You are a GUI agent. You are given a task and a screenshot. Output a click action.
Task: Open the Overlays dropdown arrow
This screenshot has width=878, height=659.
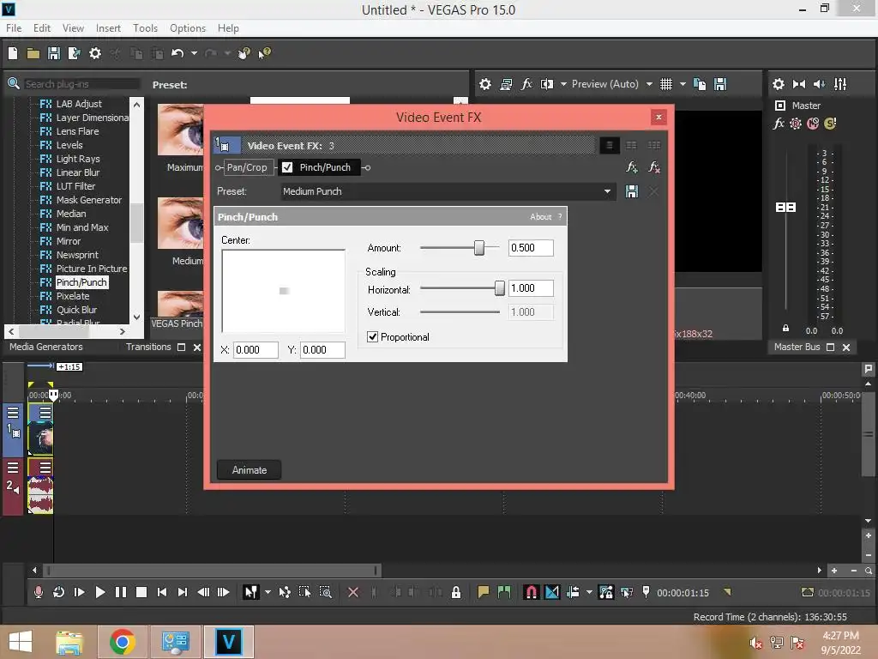click(683, 84)
